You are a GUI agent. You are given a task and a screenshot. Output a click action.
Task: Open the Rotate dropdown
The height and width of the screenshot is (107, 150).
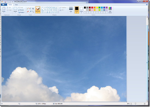22,13
